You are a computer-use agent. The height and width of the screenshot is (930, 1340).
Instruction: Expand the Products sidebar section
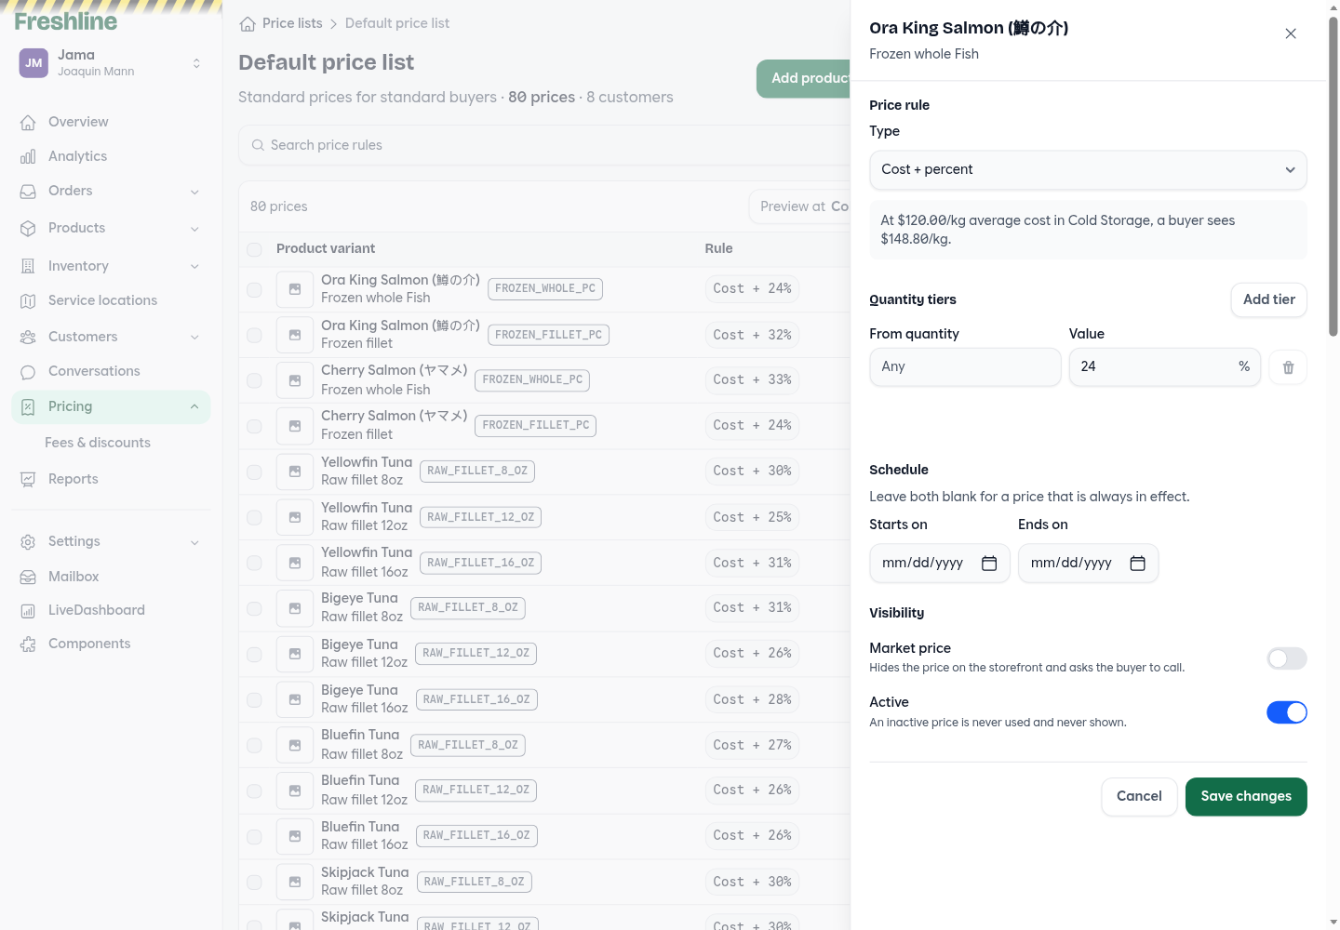[111, 229]
